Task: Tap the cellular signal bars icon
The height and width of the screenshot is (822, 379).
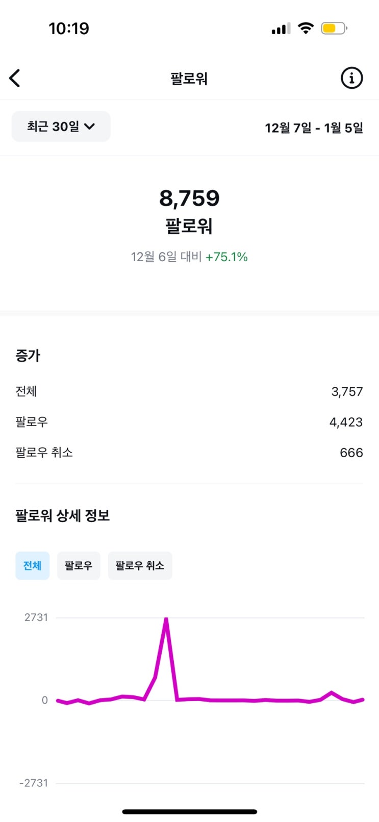Action: 281,29
